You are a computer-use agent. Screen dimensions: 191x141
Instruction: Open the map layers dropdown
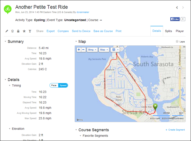pos(115,50)
